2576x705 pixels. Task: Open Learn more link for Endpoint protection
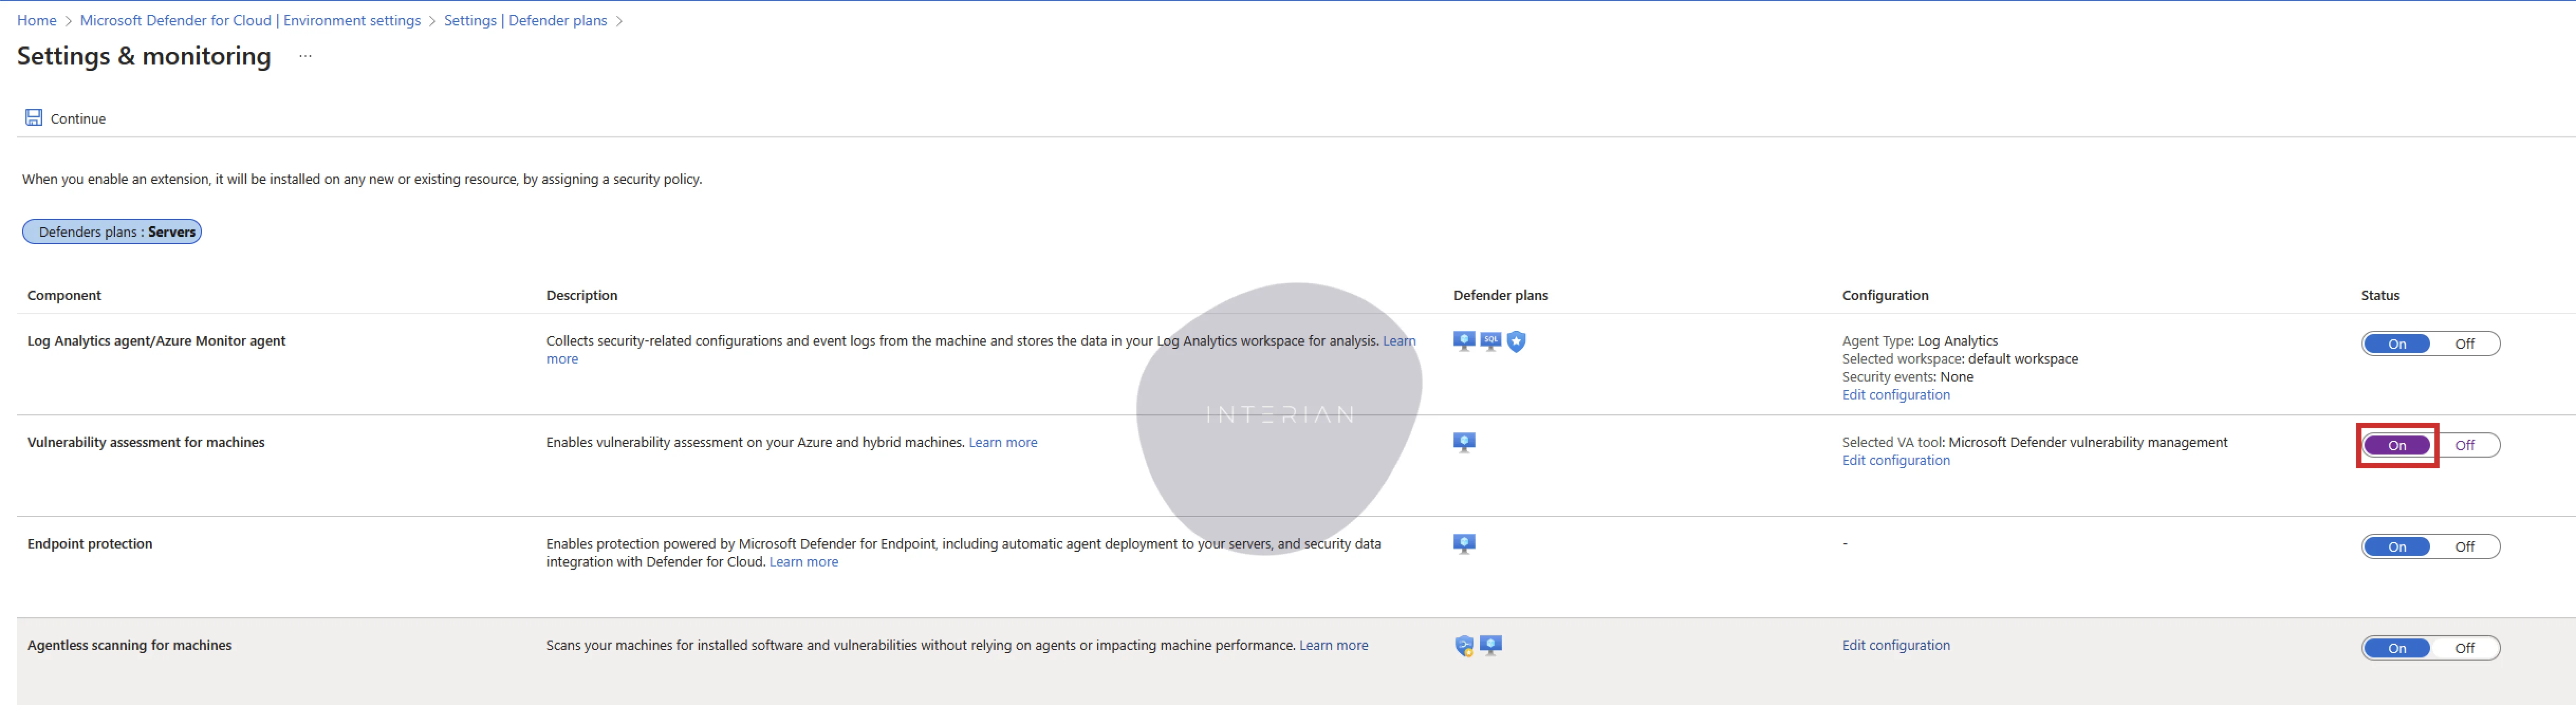[x=803, y=562]
